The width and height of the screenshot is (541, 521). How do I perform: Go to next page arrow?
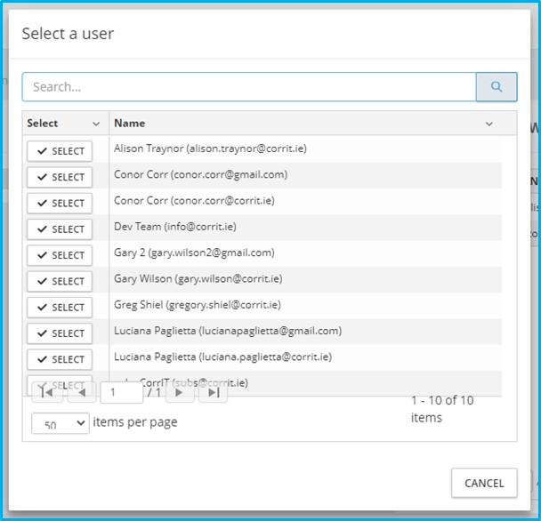click(x=179, y=392)
